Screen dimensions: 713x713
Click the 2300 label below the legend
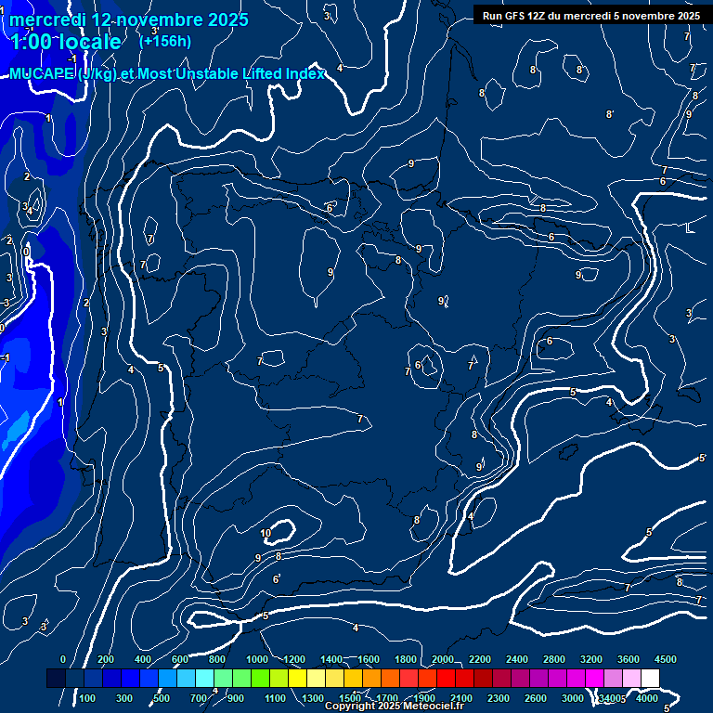point(499,698)
